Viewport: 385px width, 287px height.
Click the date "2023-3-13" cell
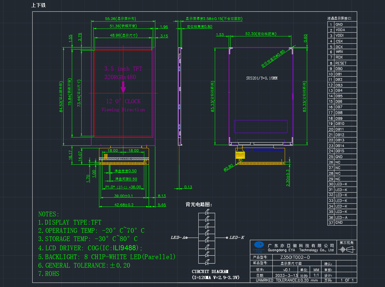[x=285, y=276]
